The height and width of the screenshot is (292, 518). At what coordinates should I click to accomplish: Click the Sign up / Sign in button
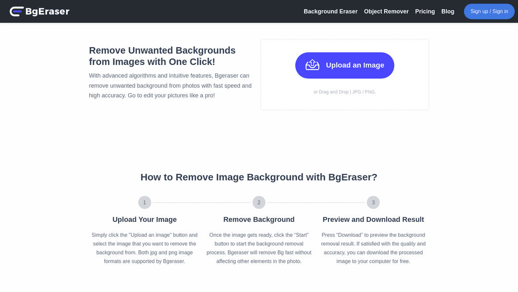pos(489,11)
